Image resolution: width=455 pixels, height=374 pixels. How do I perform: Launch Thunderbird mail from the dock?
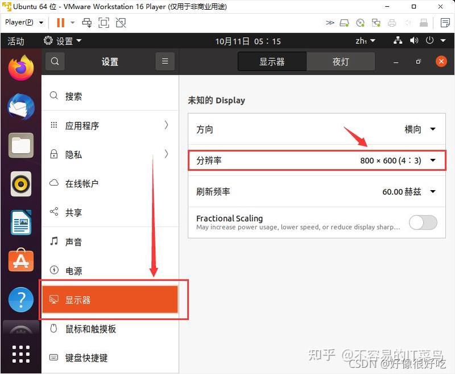click(x=21, y=106)
